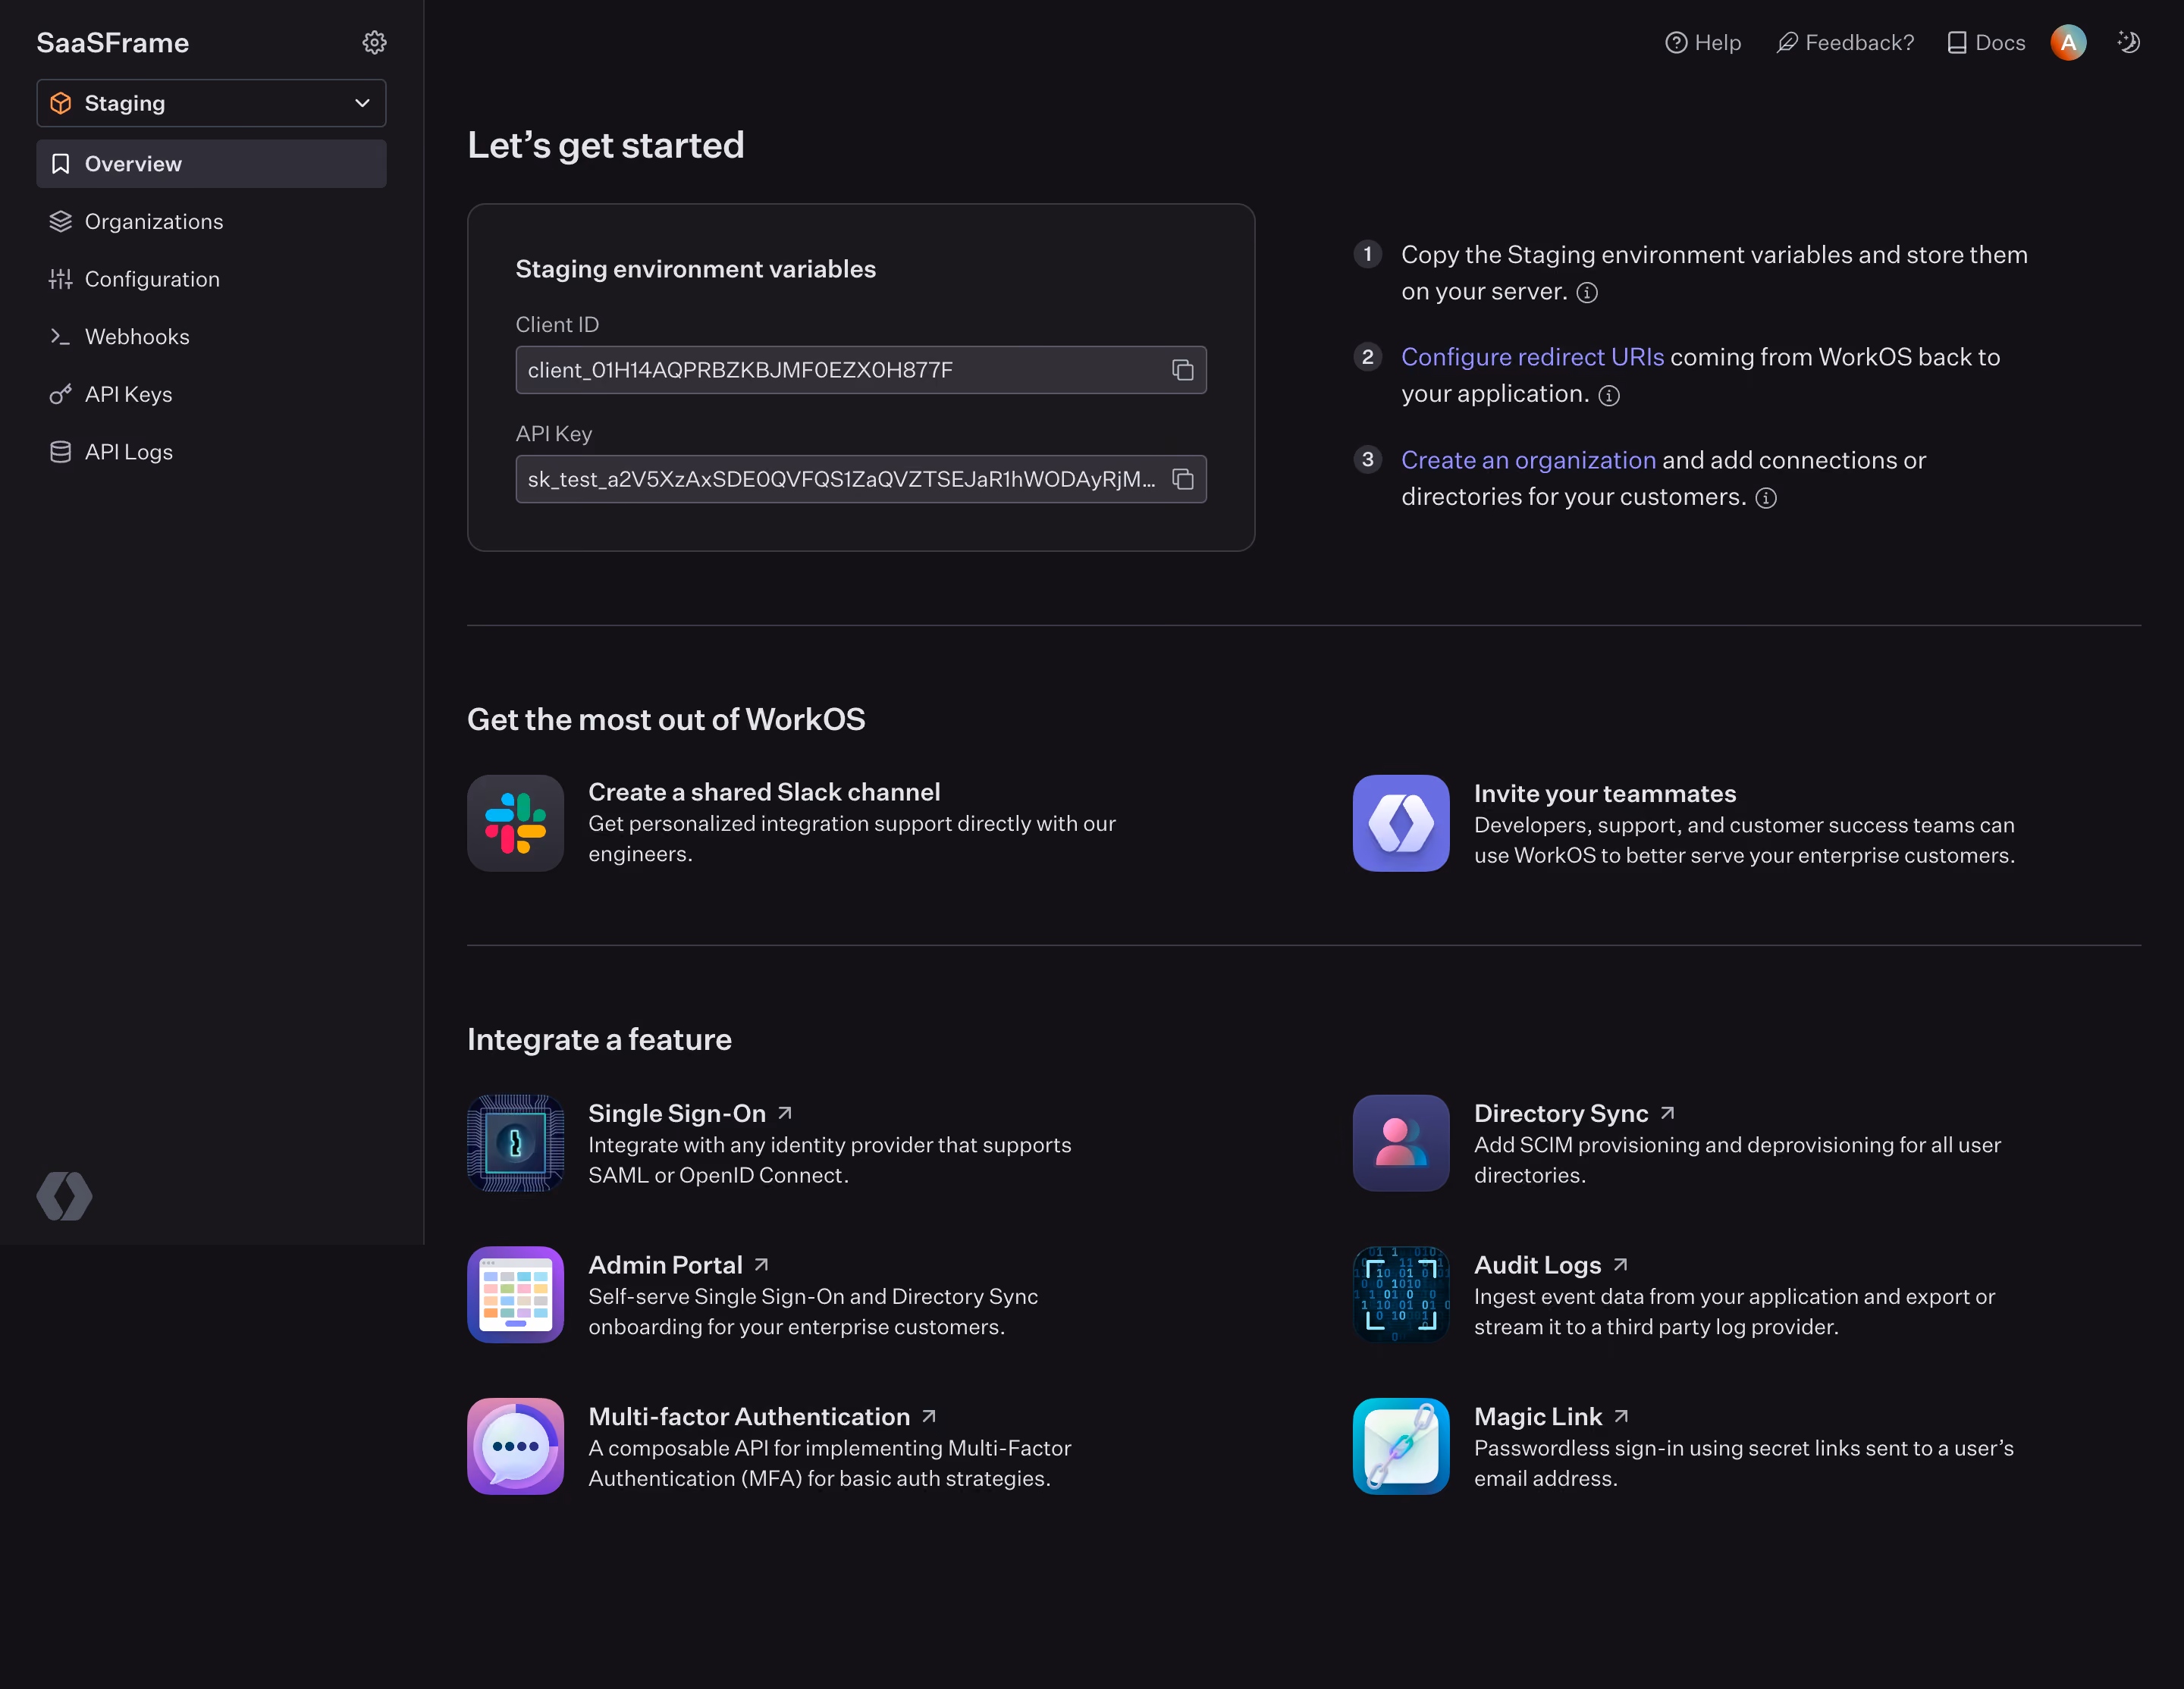Click the API Logs database icon
Viewport: 2184px width, 1689px height.
pyautogui.click(x=61, y=452)
